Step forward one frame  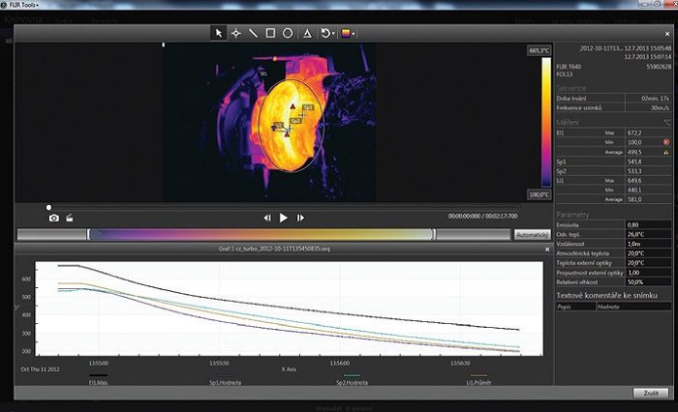(x=300, y=219)
